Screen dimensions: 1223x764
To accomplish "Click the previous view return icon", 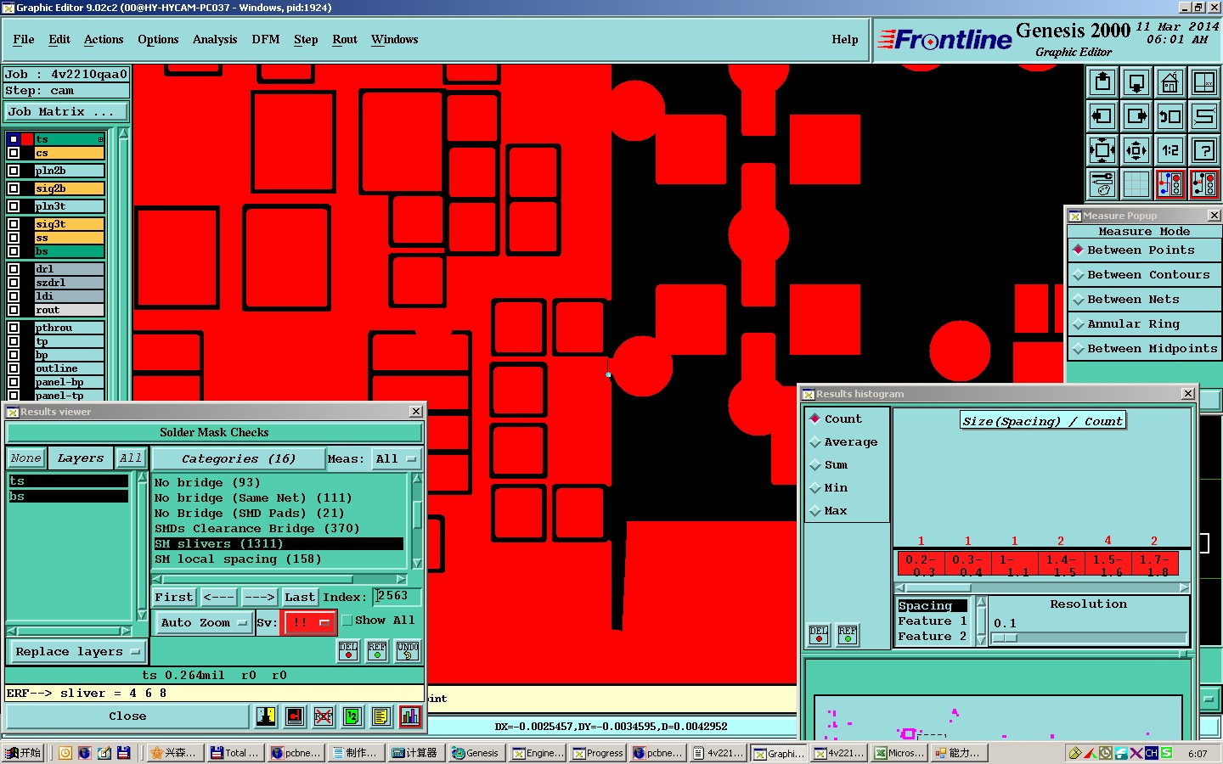I will [x=1170, y=116].
